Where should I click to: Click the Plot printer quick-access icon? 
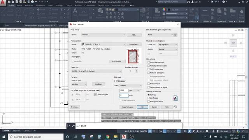click(32, 2)
